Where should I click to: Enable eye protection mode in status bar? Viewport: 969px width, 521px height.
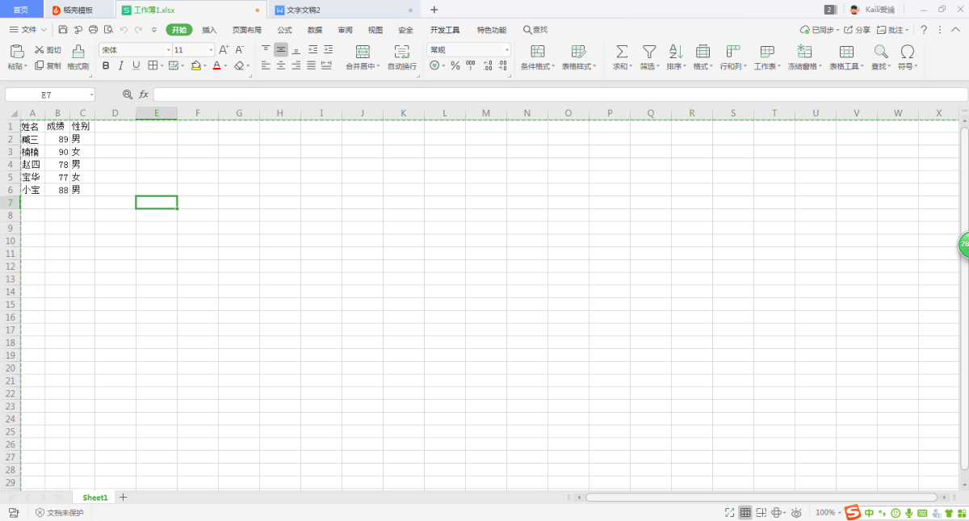(x=796, y=513)
